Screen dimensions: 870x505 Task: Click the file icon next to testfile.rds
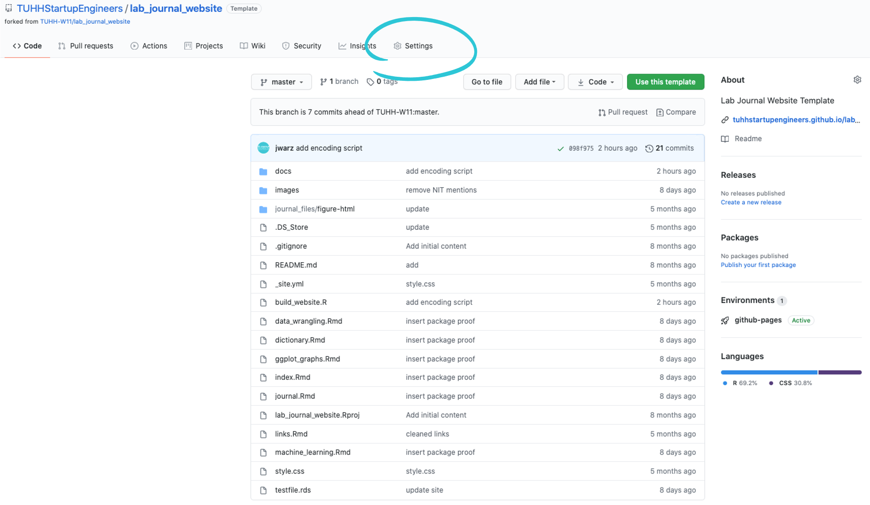[x=264, y=490]
